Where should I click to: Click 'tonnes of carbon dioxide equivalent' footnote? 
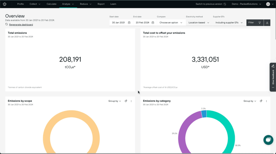click(x=25, y=87)
